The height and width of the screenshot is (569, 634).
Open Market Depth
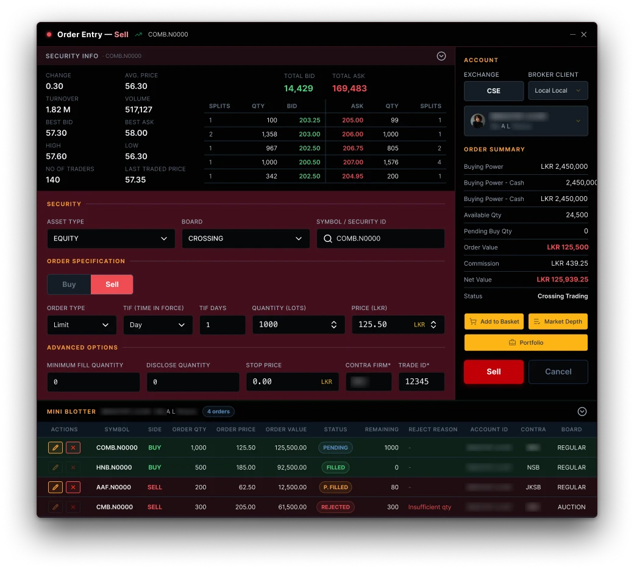coord(558,322)
